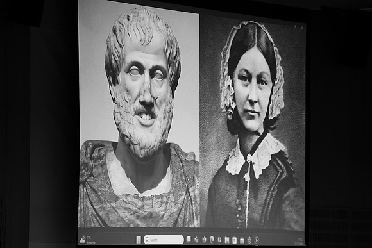This screenshot has width=372, height=248.
Task: Click the Suche search box in taskbar
Action: [164, 240]
